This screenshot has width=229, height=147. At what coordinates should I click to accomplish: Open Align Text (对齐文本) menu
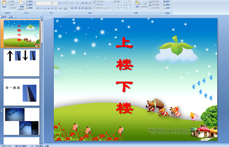99,5
